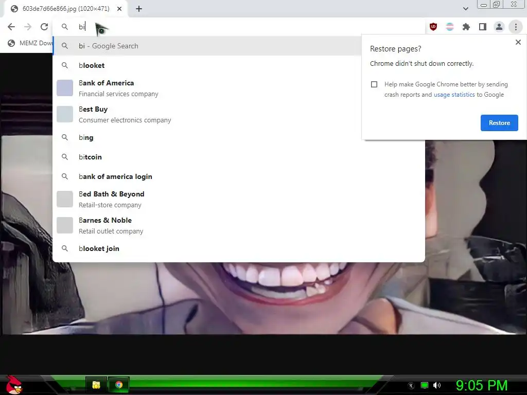The image size is (527, 395).
Task: Click the forward navigation arrow
Action: click(28, 27)
